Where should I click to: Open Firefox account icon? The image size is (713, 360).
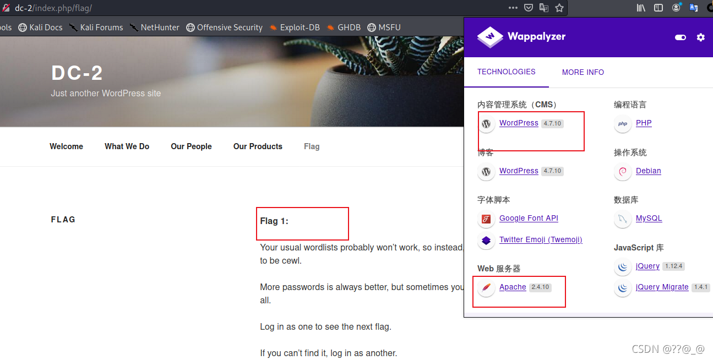point(676,8)
